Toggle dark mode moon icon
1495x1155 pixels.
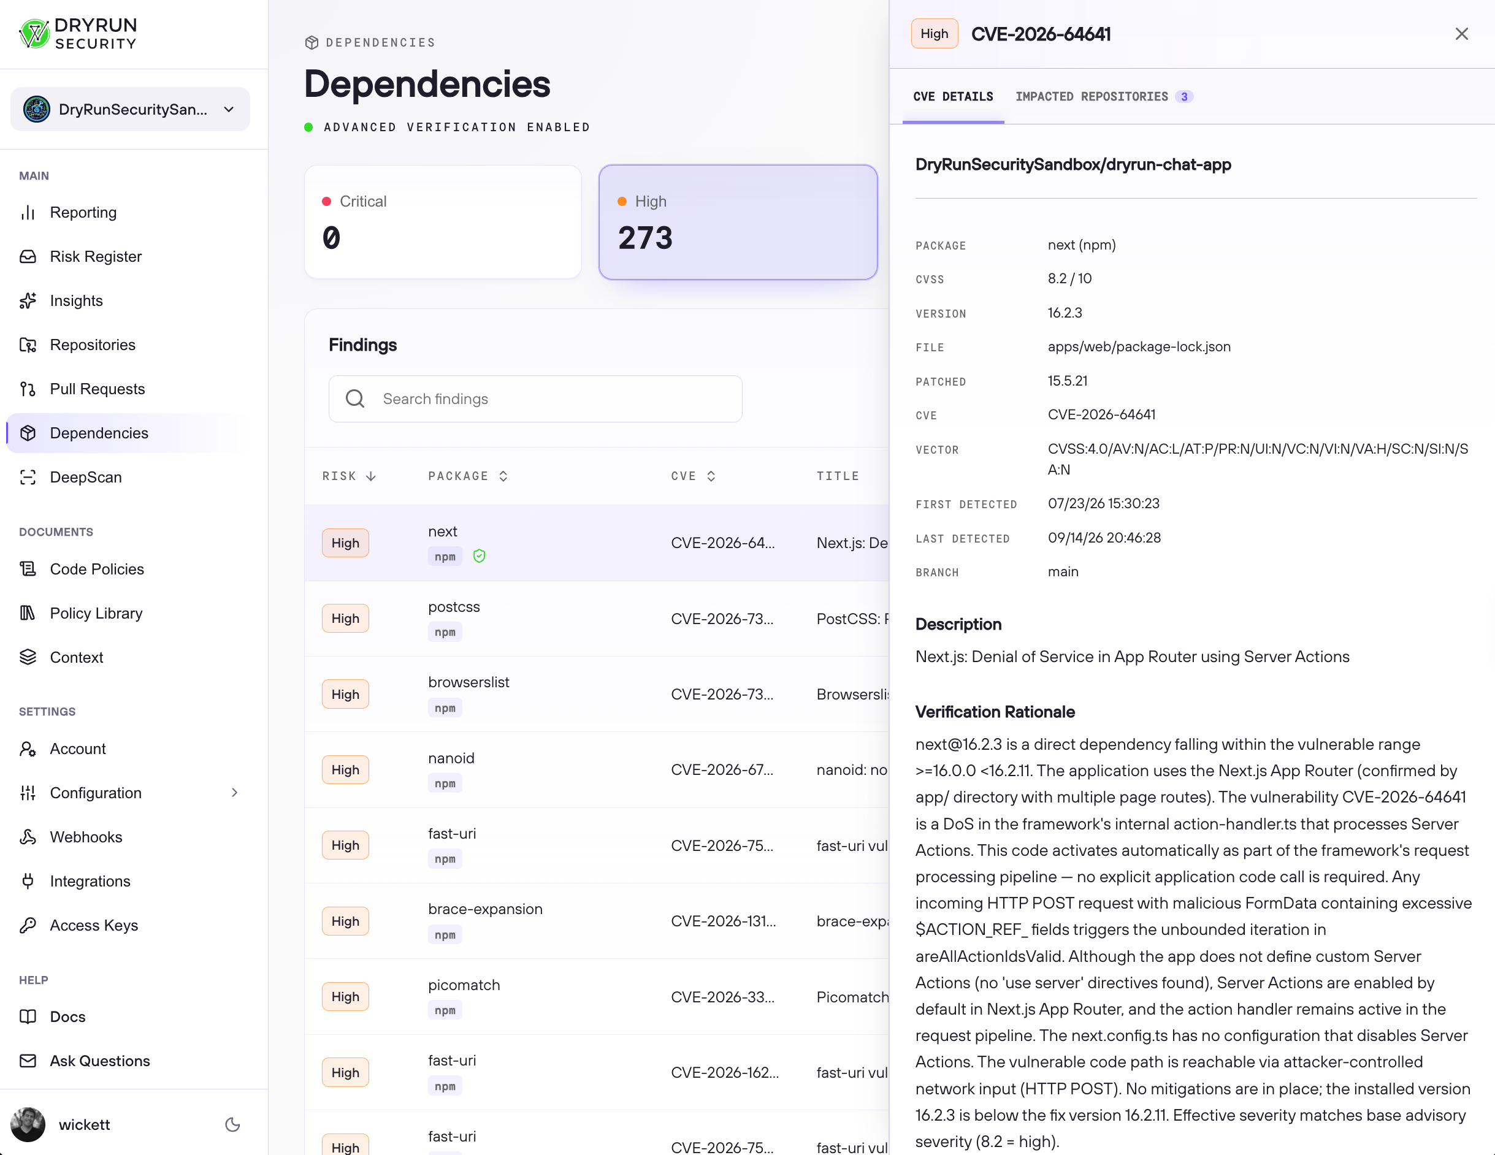(x=233, y=1124)
